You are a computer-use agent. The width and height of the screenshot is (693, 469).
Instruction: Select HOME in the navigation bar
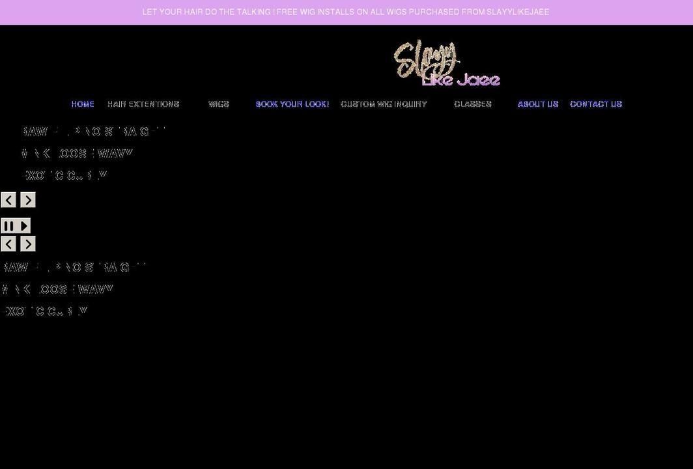(83, 104)
